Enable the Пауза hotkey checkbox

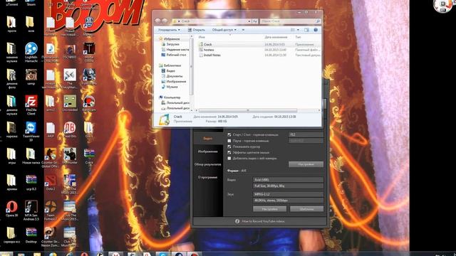(229, 141)
